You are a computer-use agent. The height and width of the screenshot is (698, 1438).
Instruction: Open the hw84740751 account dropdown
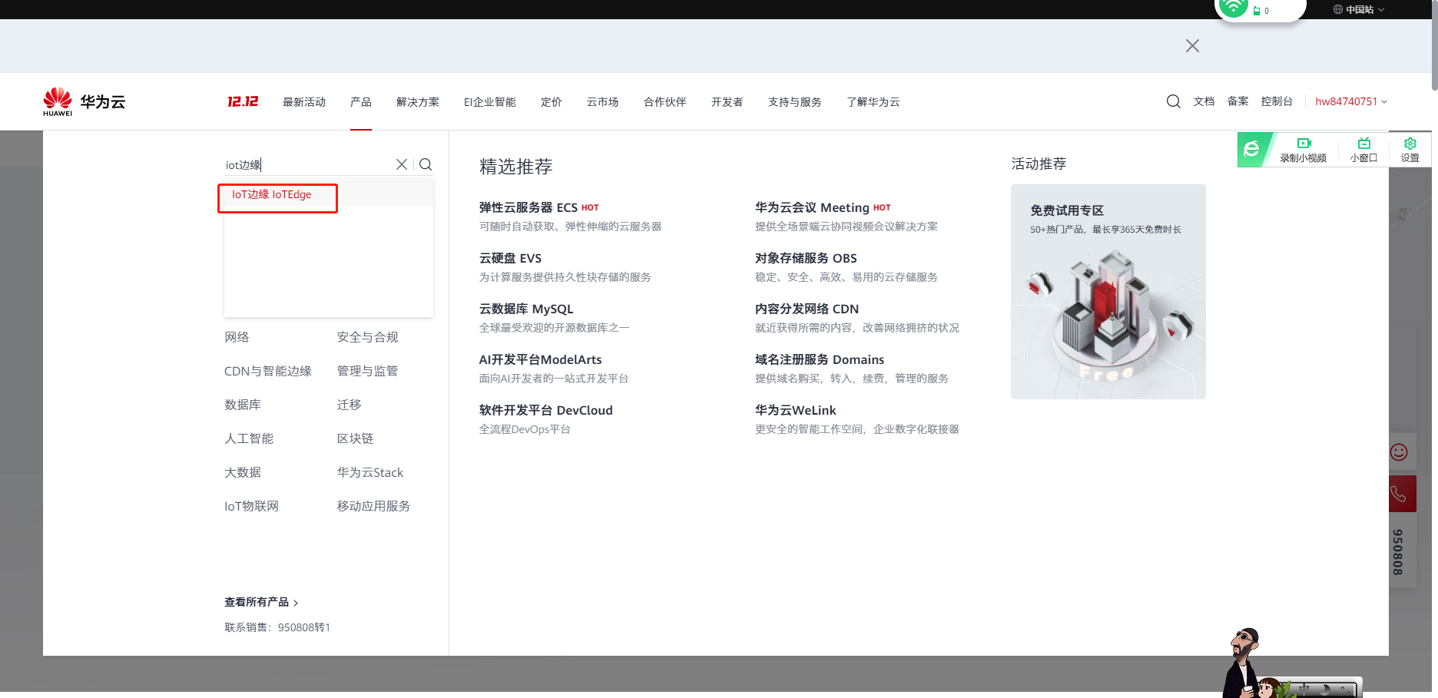(x=1351, y=101)
